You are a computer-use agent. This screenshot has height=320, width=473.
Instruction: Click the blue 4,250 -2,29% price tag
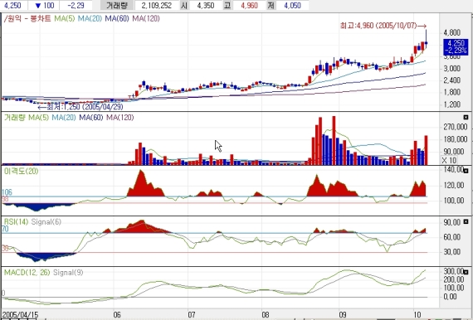pos(456,46)
